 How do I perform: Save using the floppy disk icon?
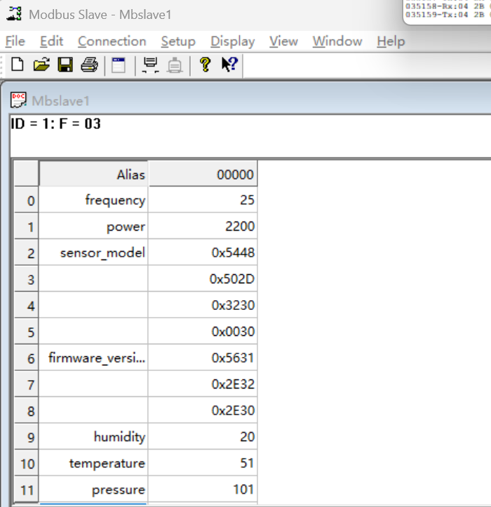click(x=65, y=65)
